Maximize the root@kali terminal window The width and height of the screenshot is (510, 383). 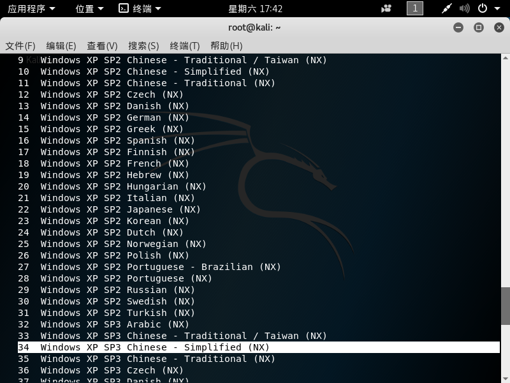click(479, 27)
